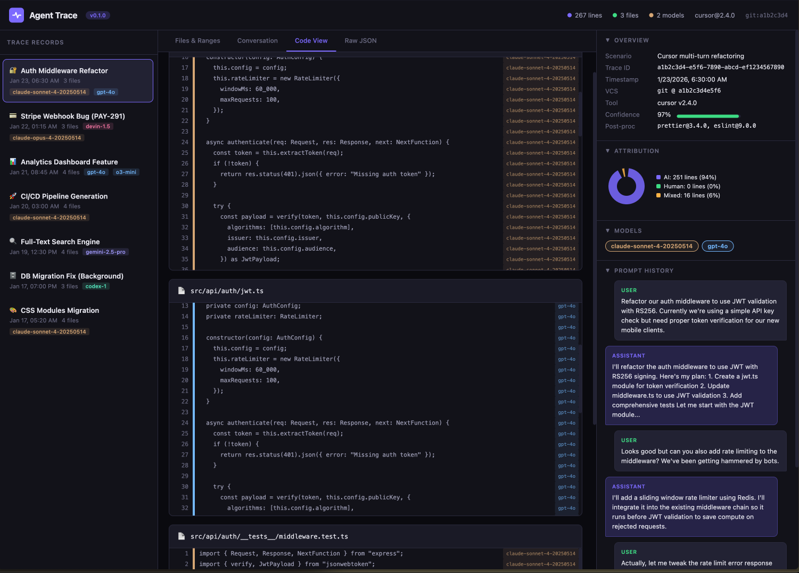Click the rocket icon beside CI/CD Pipeline Generation
This screenshot has width=799, height=573.
pyautogui.click(x=13, y=196)
